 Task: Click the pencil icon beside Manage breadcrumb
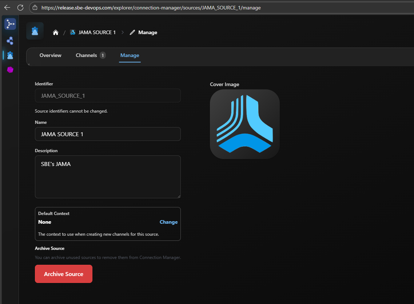point(132,33)
